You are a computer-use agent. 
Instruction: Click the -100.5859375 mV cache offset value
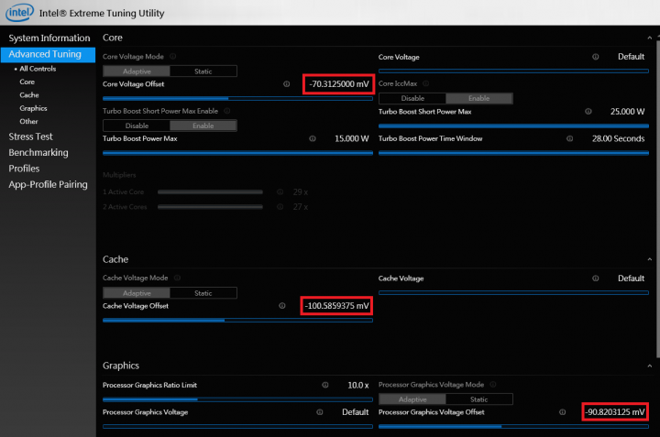tap(336, 306)
